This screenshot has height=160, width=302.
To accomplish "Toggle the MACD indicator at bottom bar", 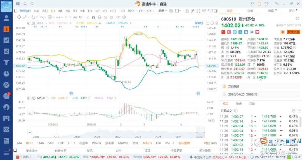I will [147, 143].
